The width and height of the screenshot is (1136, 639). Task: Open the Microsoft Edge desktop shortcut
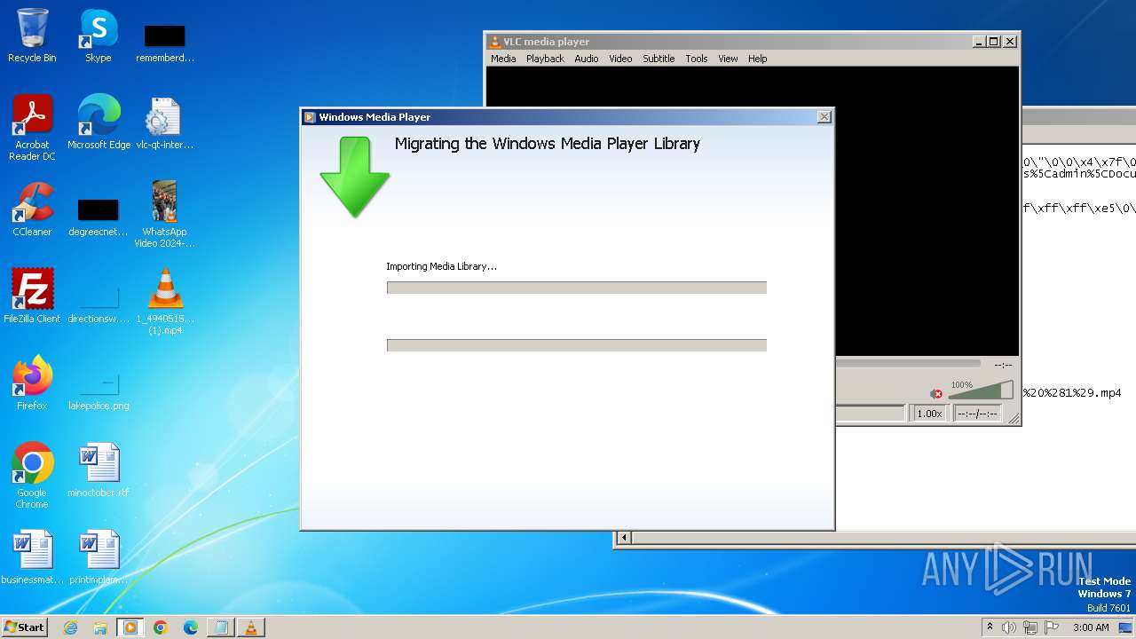coord(99,123)
